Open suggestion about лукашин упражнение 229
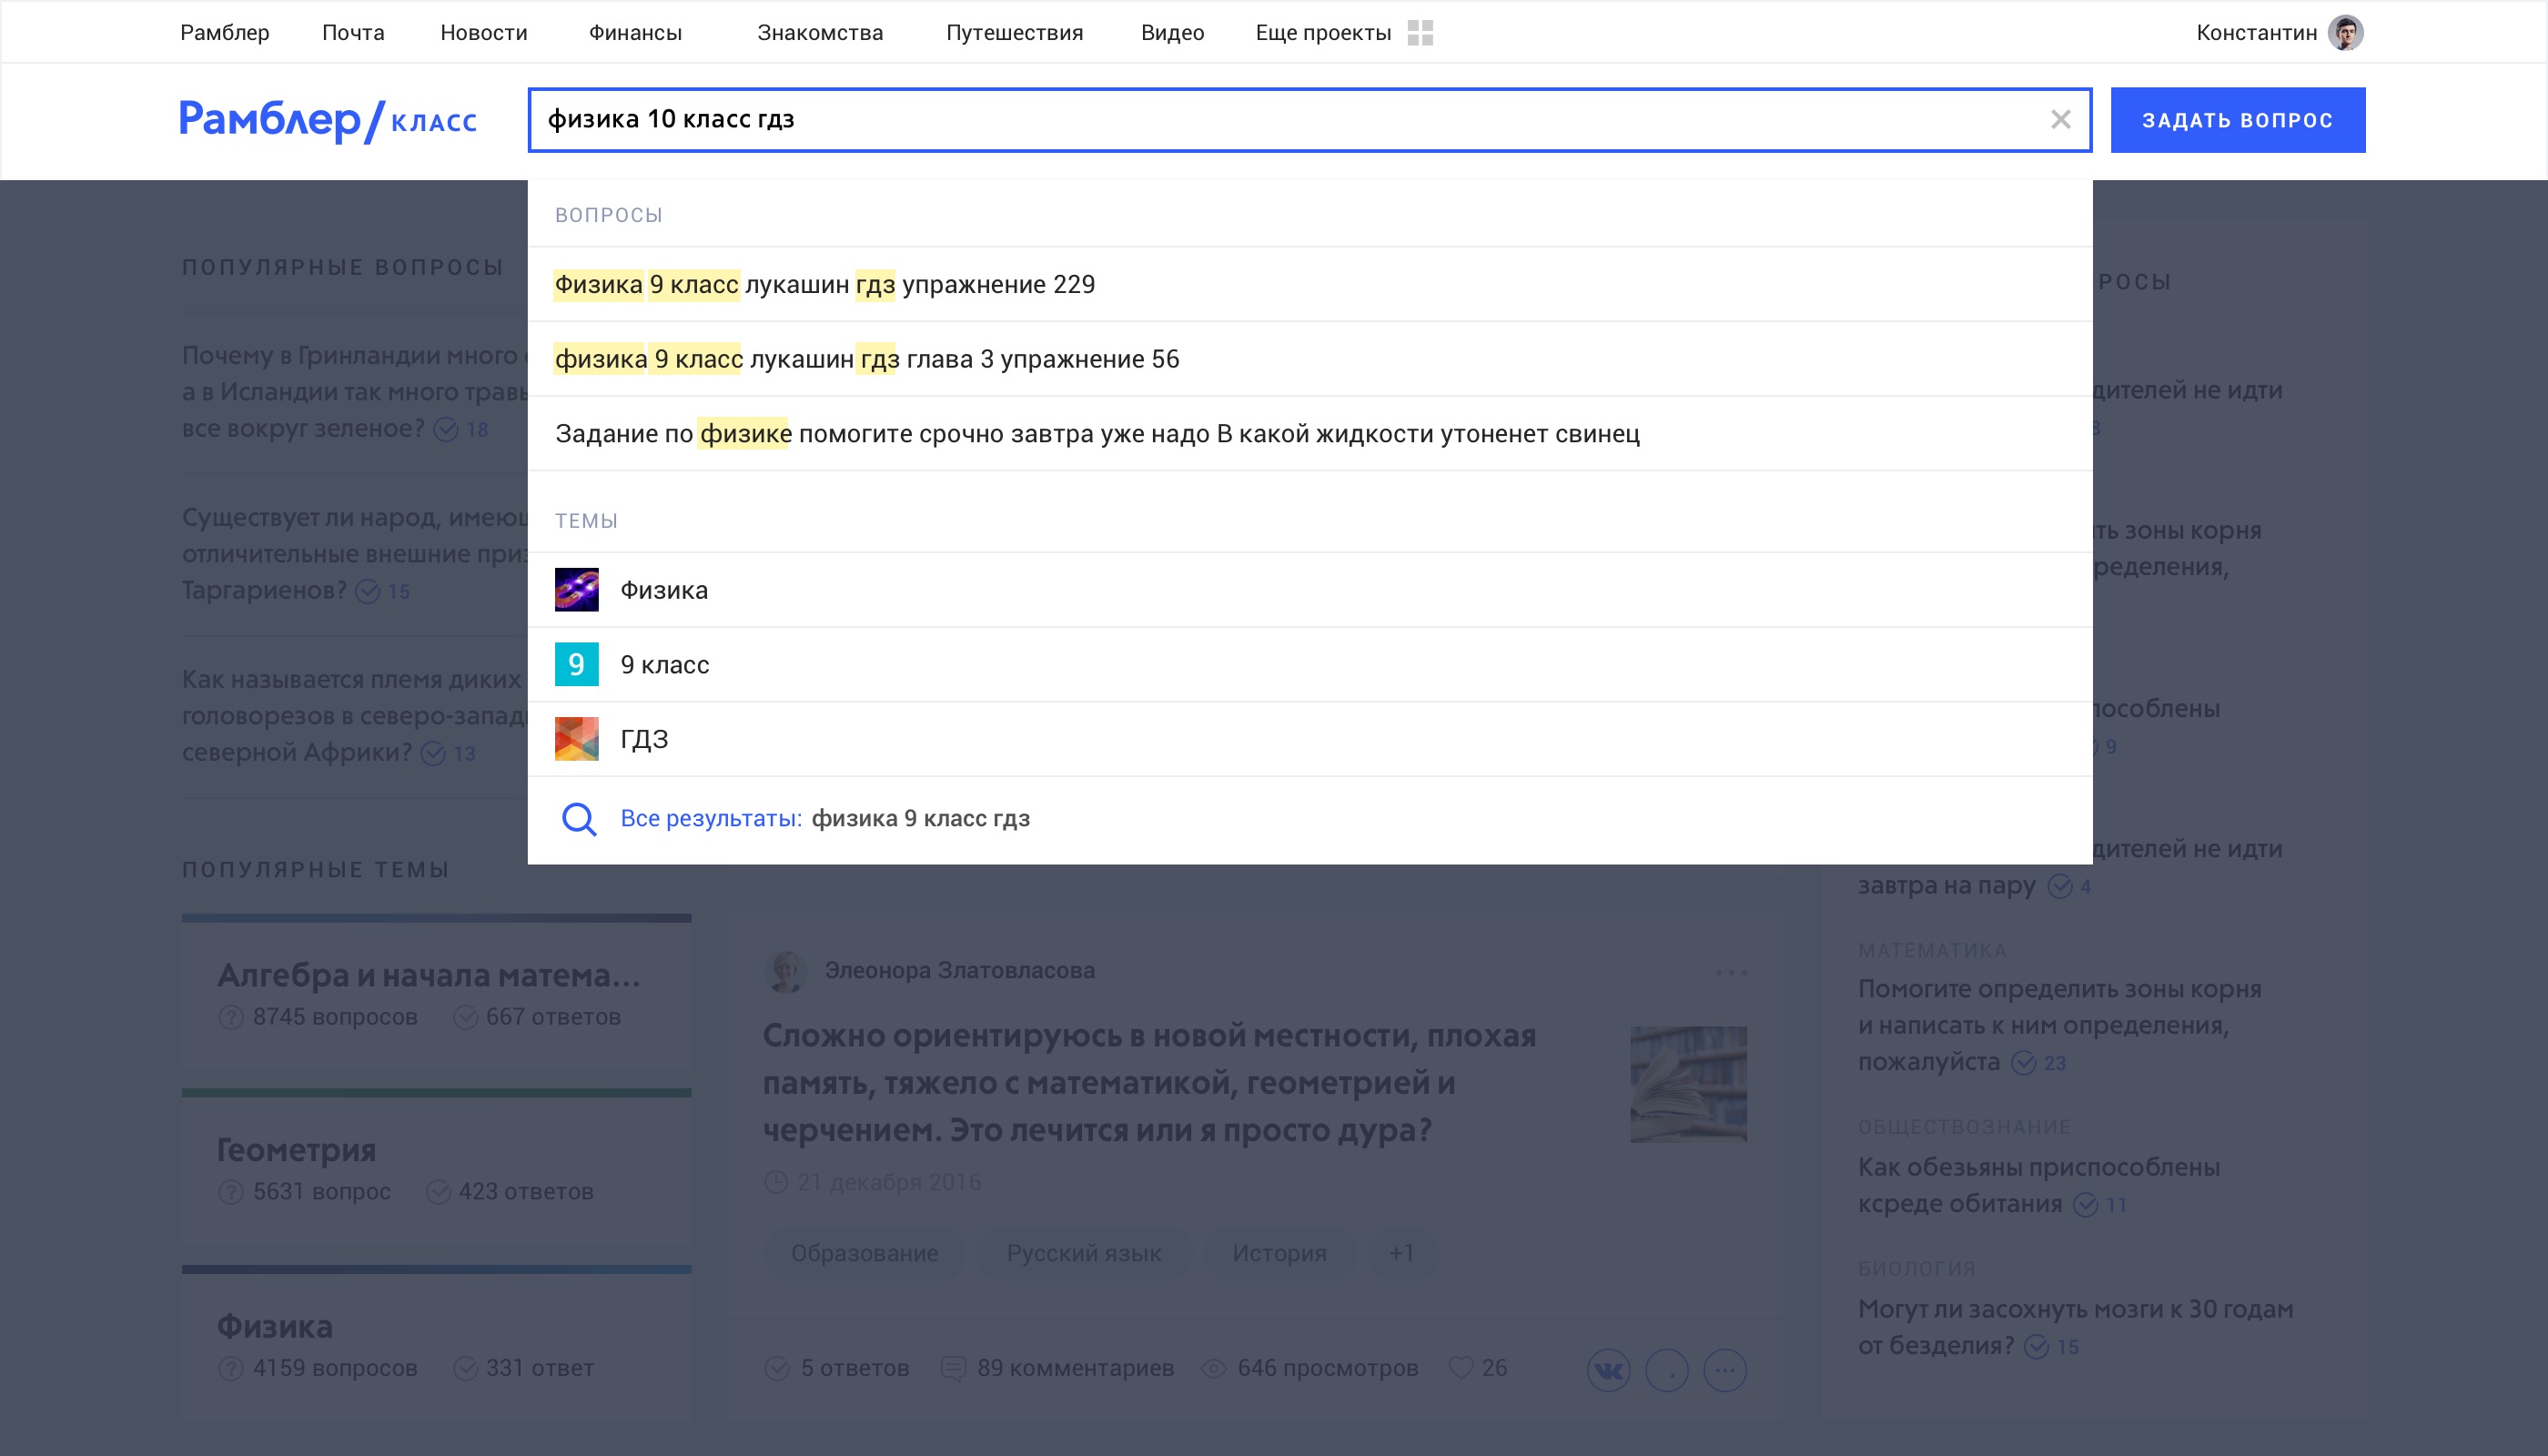 pos(825,285)
